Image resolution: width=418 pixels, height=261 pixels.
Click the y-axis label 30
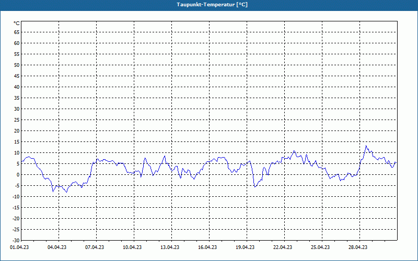[17, 109]
